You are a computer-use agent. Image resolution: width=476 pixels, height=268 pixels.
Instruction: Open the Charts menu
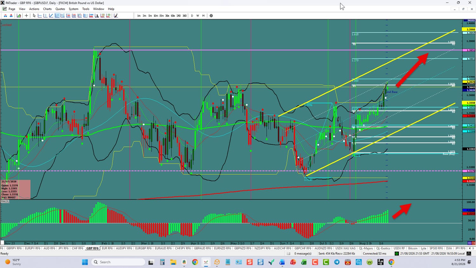point(47,9)
